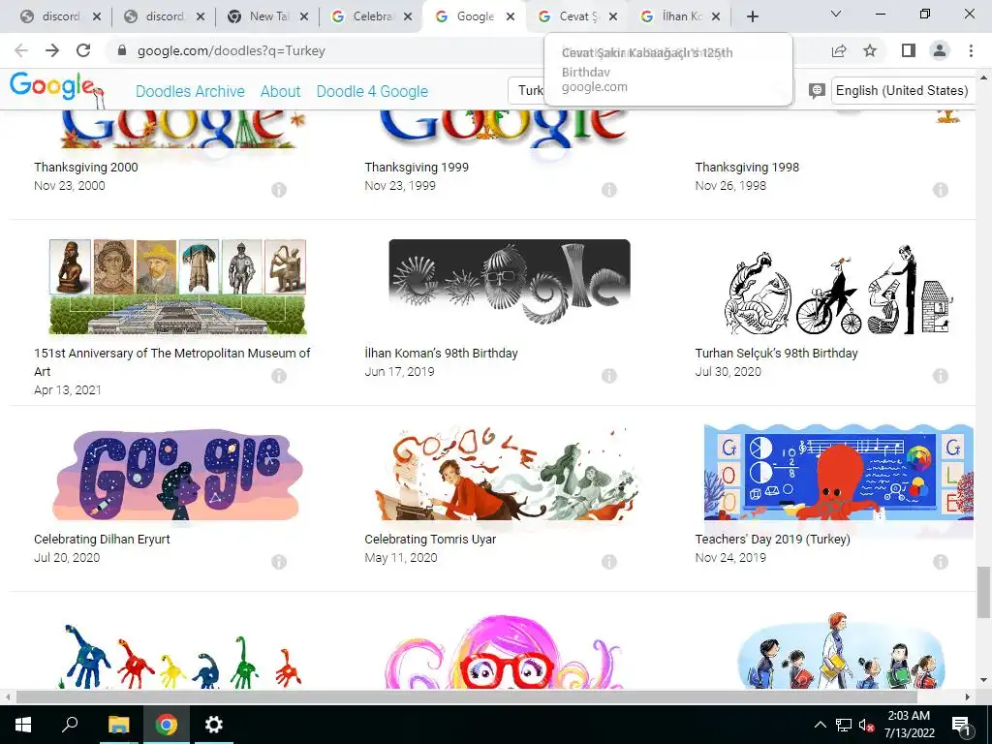Click the taskbar clock 2:03 AM

click(x=909, y=715)
